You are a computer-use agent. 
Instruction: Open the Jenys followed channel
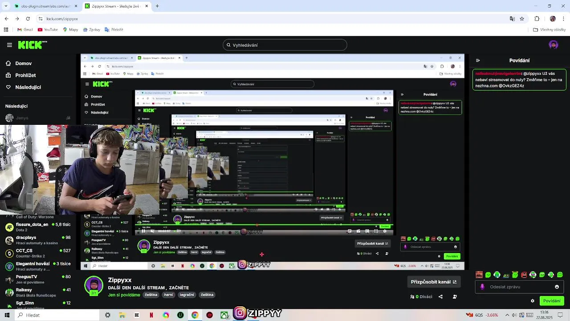[38, 118]
